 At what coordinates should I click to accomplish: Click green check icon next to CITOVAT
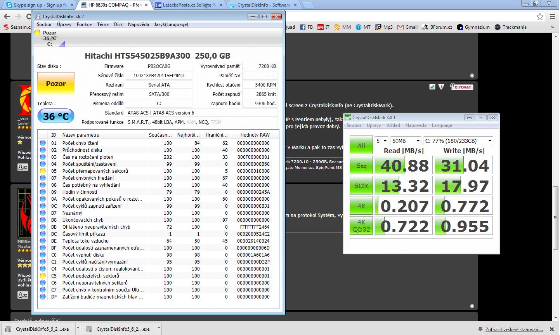[432, 87]
